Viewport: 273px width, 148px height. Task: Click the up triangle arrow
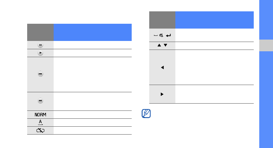tap(159, 46)
